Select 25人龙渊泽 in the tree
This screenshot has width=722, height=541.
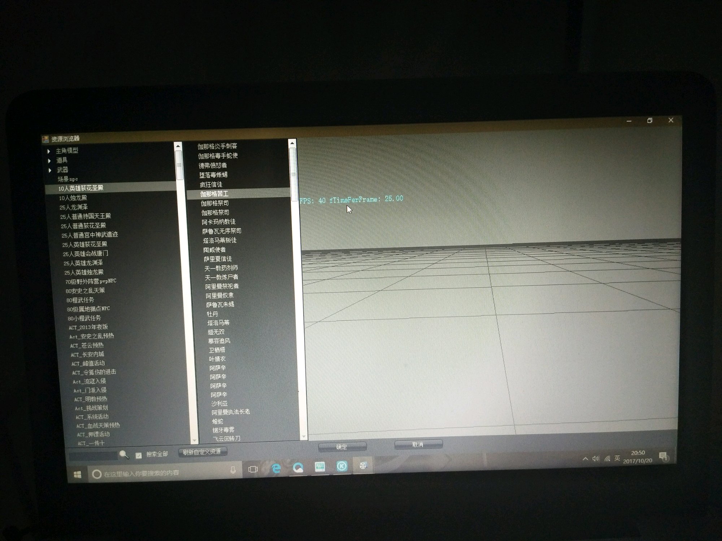click(x=74, y=207)
